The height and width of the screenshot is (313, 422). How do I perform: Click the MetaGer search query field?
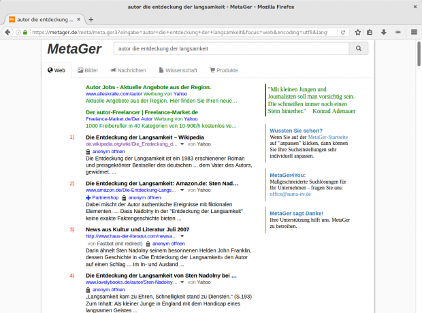click(x=231, y=49)
